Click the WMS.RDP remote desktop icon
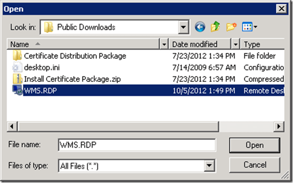 (x=17, y=90)
